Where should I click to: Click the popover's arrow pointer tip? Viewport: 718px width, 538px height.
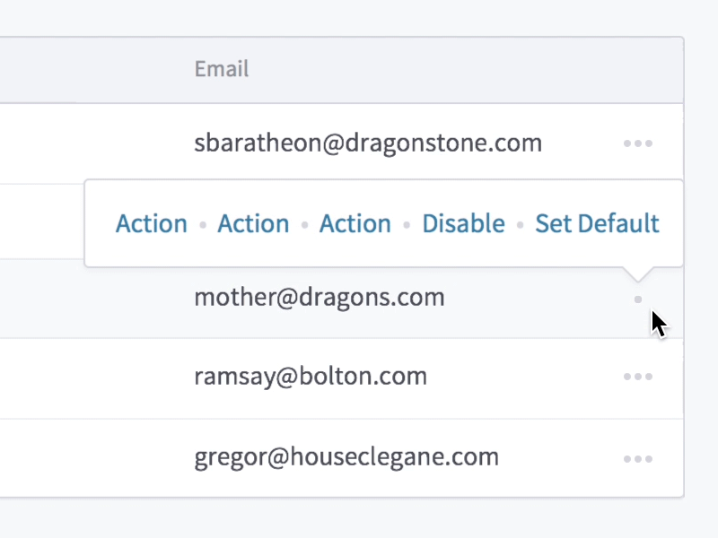tap(638, 278)
